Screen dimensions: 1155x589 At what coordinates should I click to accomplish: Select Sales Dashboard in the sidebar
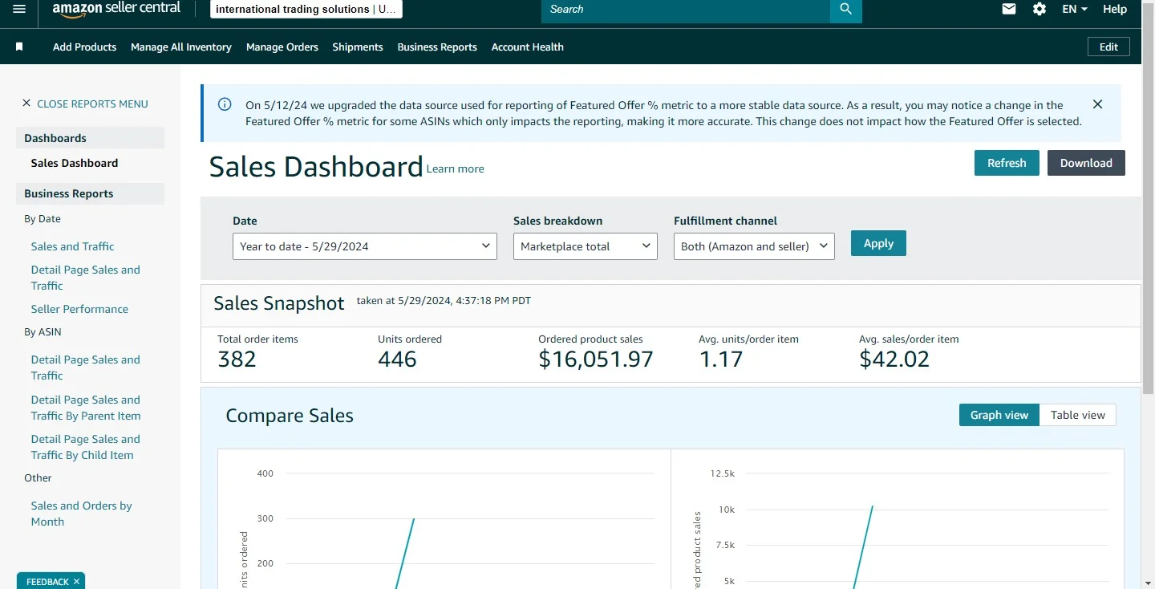click(75, 163)
